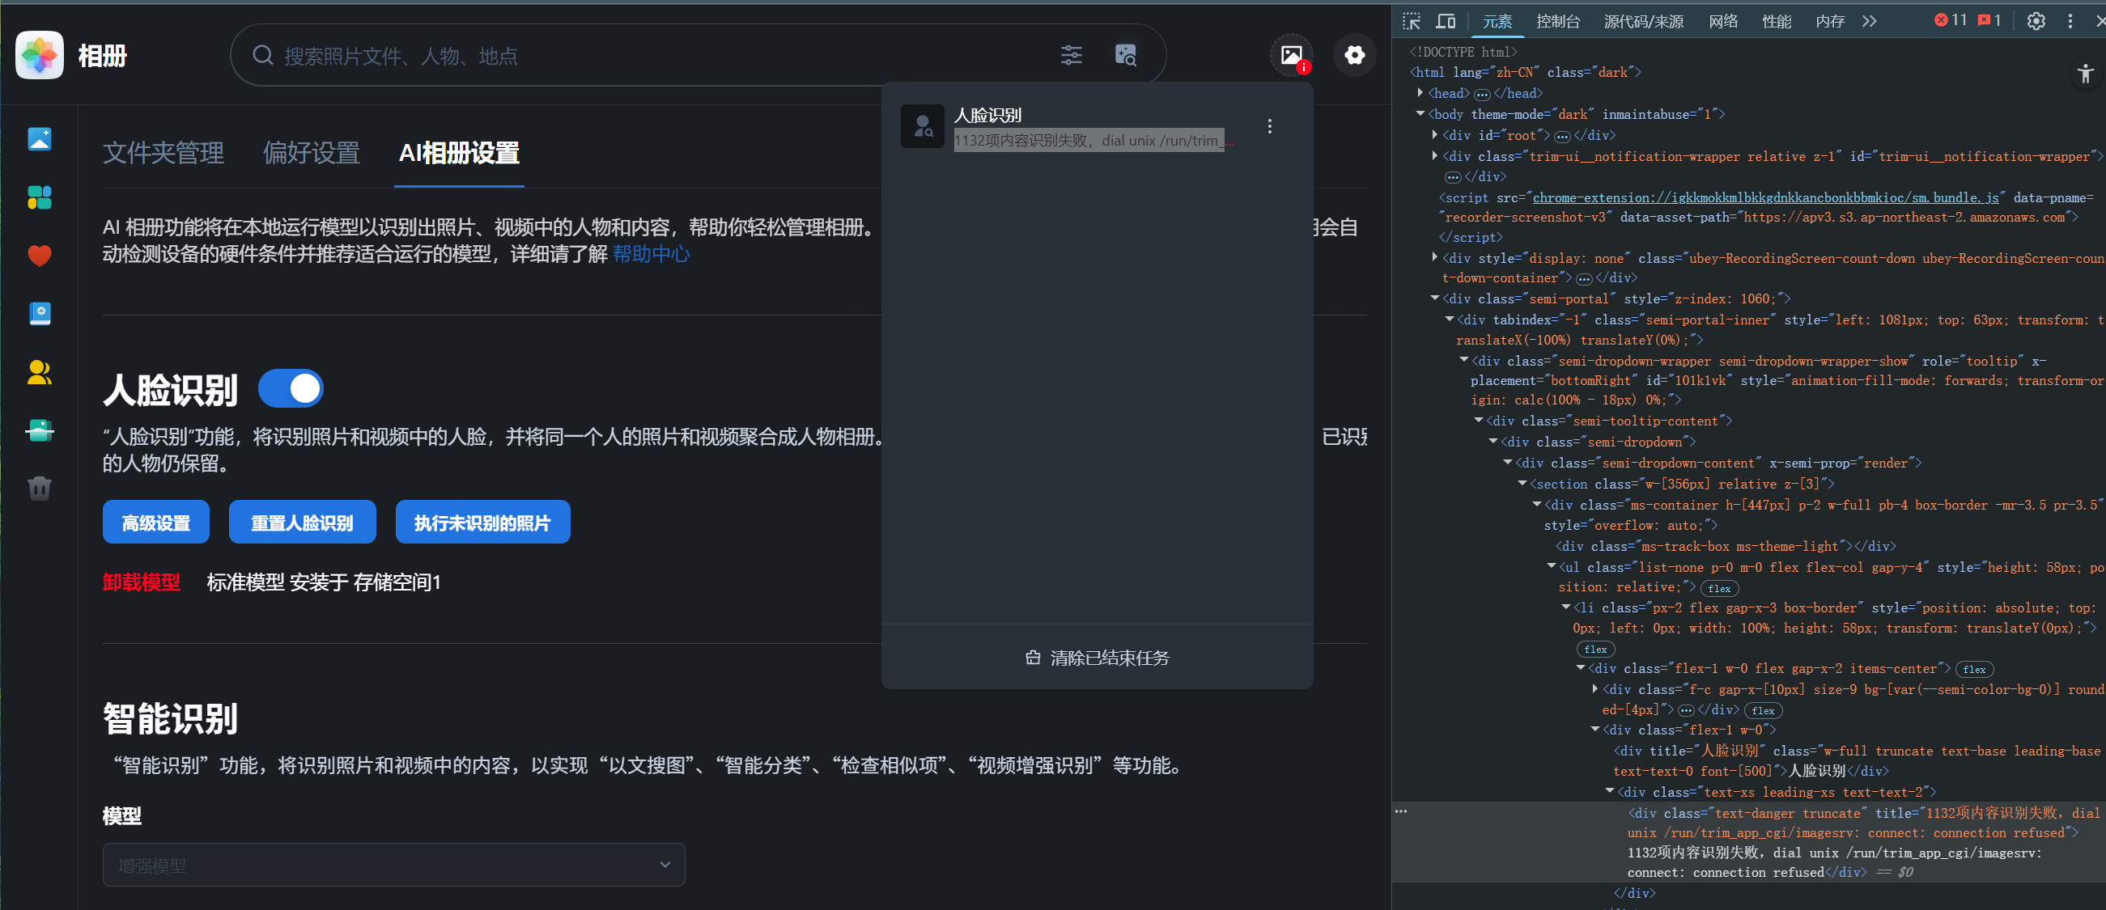
Task: Open the face recognition task more menu
Action: 1269,127
